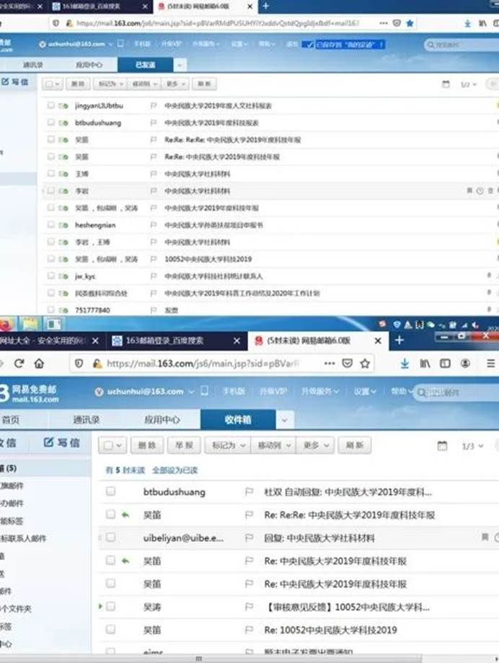Open the 1/3 page selector dropdown
Viewport: 499px width, 663px height.
(x=472, y=446)
